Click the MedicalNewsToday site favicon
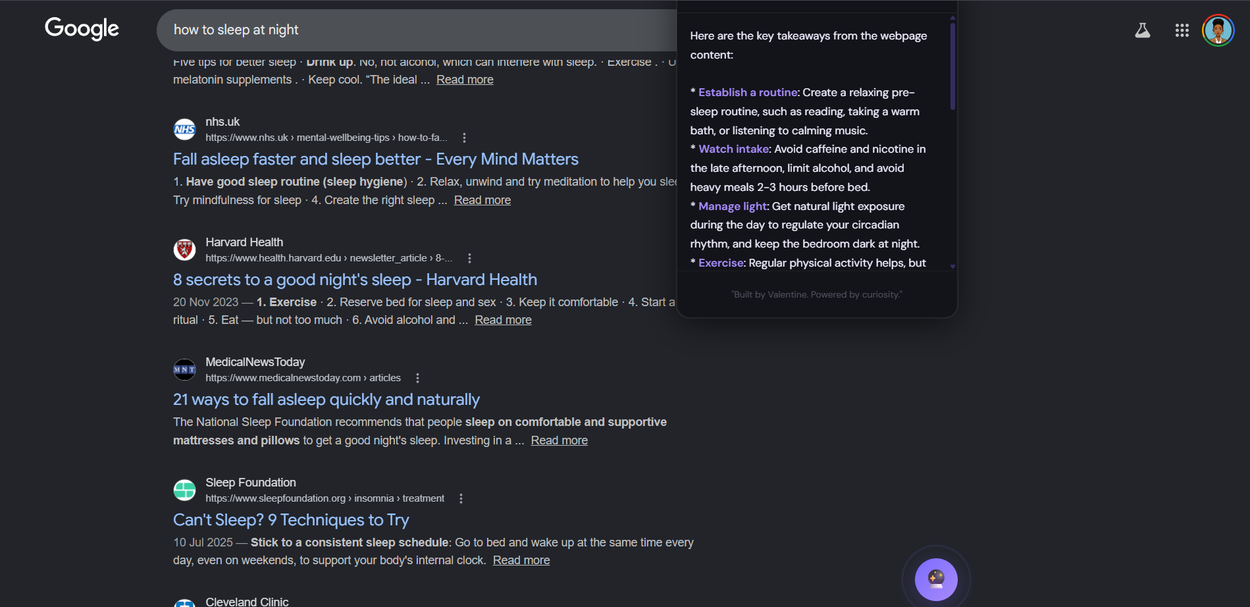 [184, 370]
